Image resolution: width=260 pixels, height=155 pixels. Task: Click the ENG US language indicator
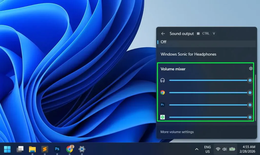click(x=207, y=149)
